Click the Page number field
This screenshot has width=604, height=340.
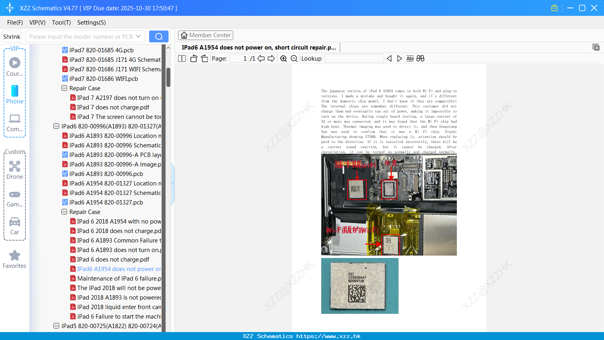coord(239,59)
